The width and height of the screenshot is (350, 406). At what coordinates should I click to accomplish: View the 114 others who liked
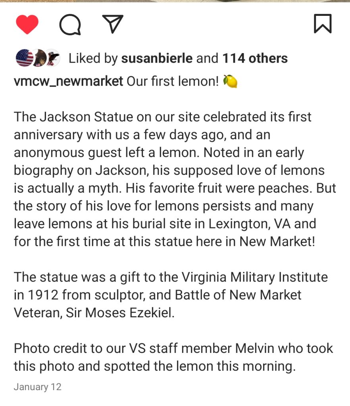tap(255, 58)
